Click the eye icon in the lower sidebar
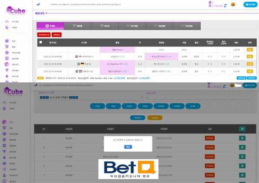 4,102
